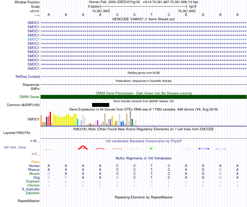This screenshot has width=247, height=207.
Task: Select the dark green OMIM gene bar
Action: (144, 97)
